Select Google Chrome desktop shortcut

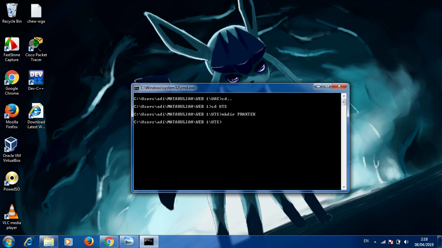click(x=12, y=83)
